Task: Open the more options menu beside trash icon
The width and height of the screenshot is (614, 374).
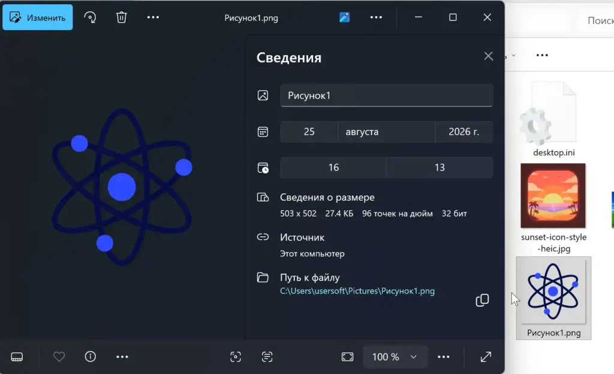Action: 153,17
